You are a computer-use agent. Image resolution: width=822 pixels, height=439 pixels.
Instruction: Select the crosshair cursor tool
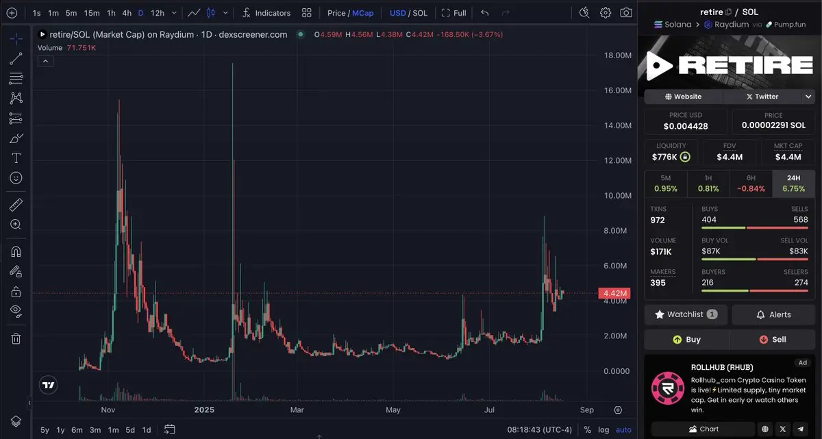[x=16, y=38]
